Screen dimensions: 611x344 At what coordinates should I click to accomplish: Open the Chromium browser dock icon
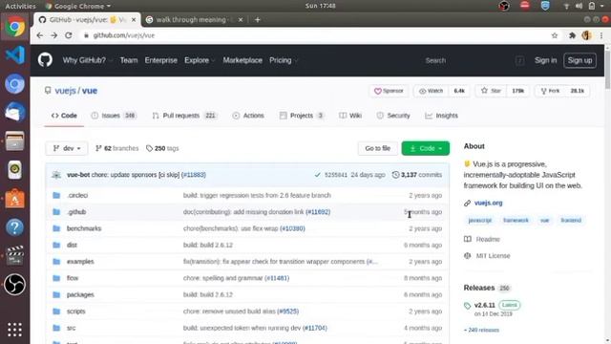click(15, 84)
